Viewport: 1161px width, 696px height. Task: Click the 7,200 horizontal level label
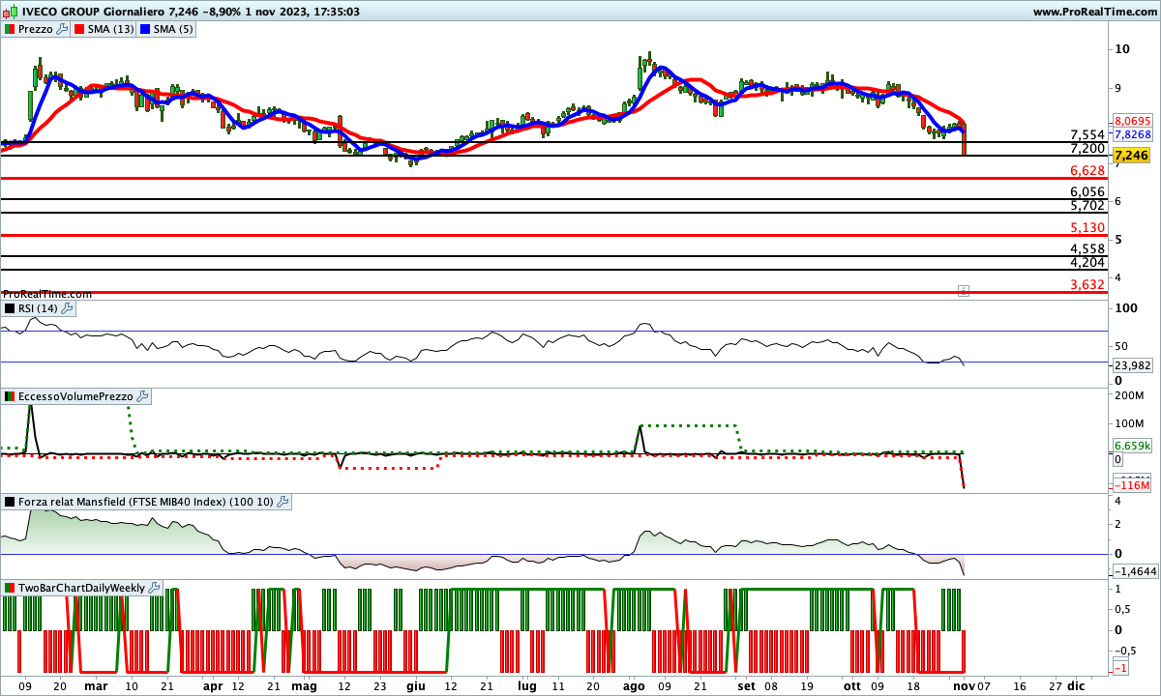(1087, 148)
